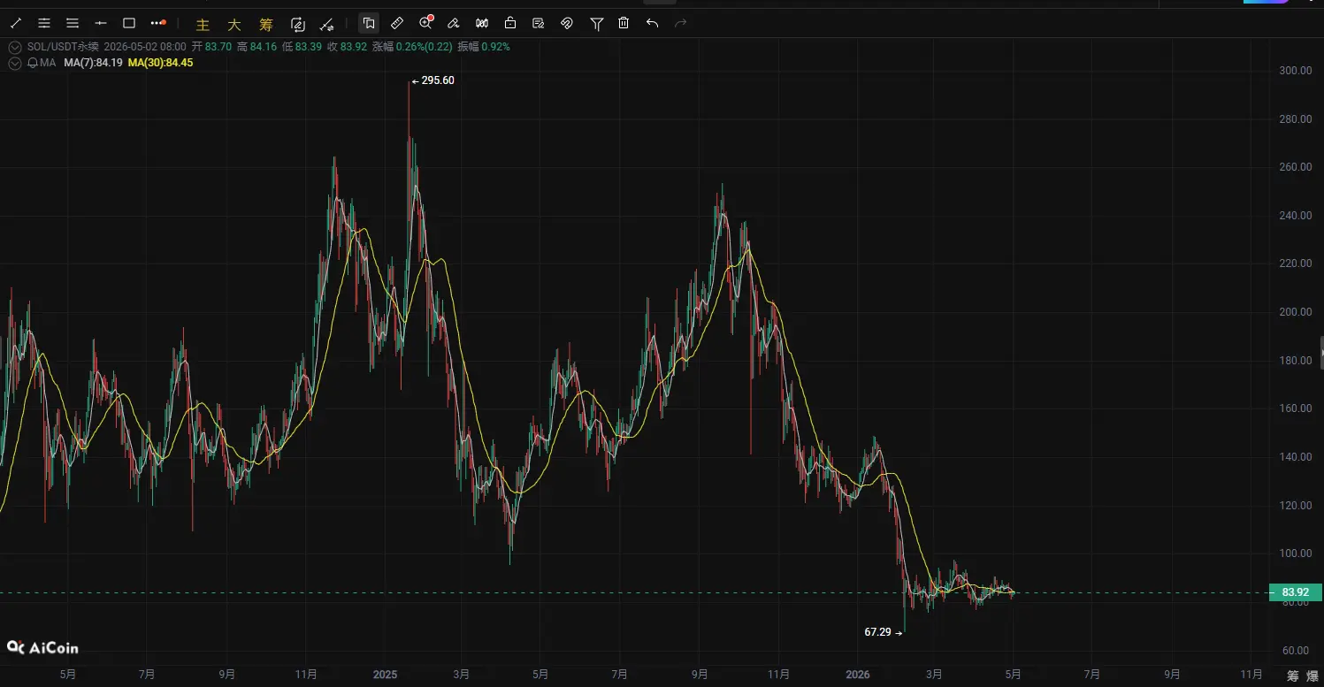Toggle the magnet snap mode
This screenshot has width=1324, height=687.
coord(567,23)
